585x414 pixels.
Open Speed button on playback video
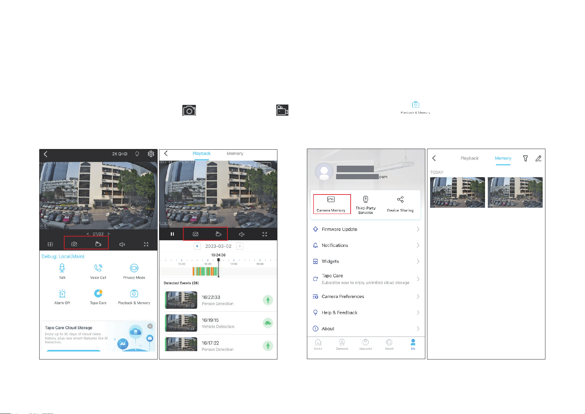tap(263, 165)
